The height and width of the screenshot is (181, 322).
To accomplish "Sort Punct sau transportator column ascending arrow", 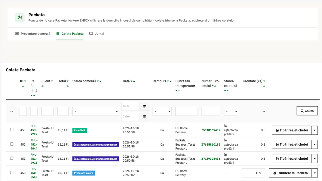I will point(179,91).
